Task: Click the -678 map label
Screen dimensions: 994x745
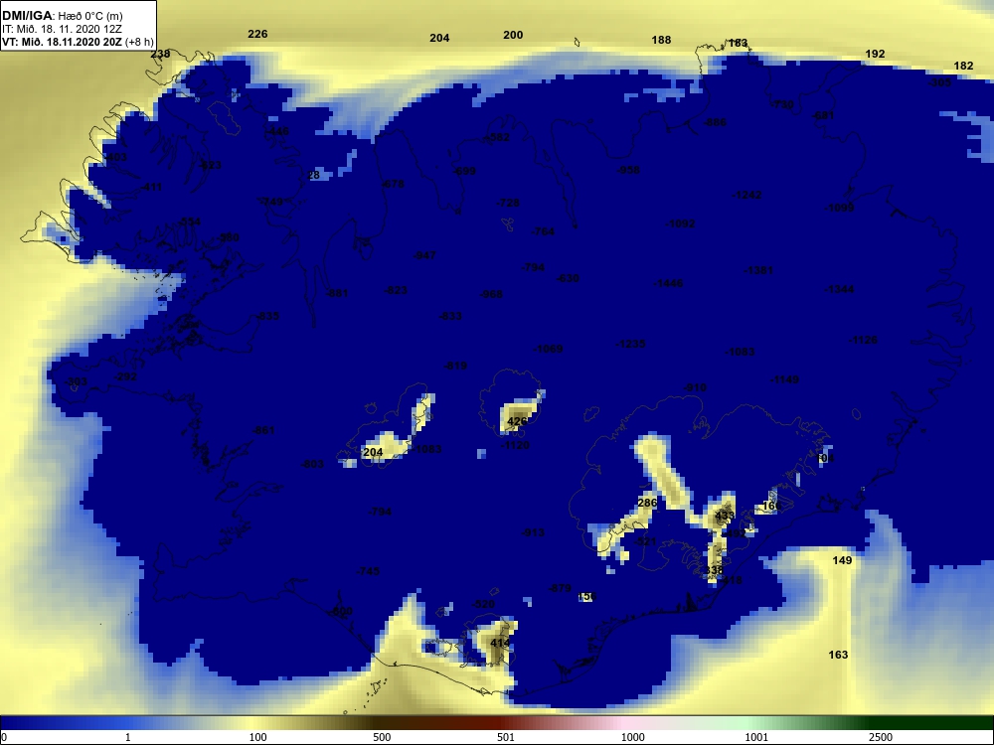Action: pyautogui.click(x=392, y=184)
